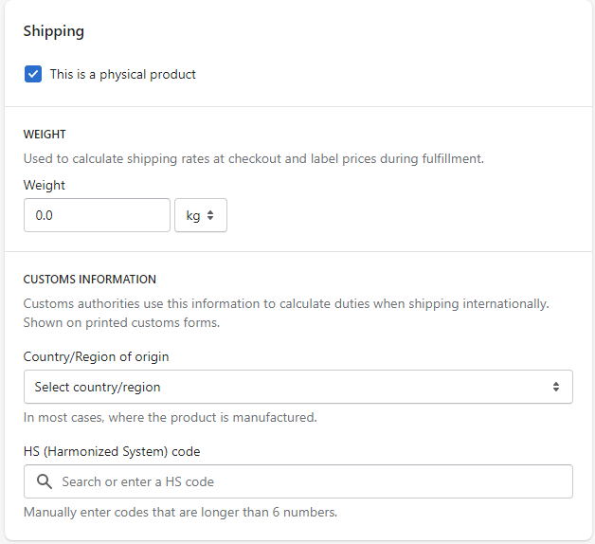The image size is (595, 544).
Task: Click the "WEIGHT" section heading
Action: pos(45,135)
